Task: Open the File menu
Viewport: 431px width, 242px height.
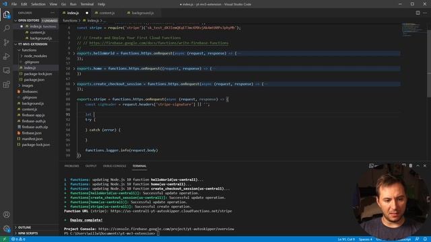Action: [x=14, y=4]
